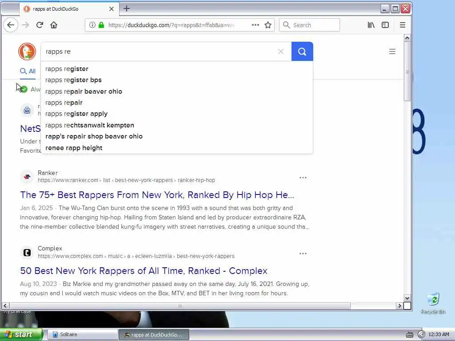Choose suggestion rapp's repair shop beaver ohio
Image resolution: width=455 pixels, height=341 pixels.
(x=177, y=136)
